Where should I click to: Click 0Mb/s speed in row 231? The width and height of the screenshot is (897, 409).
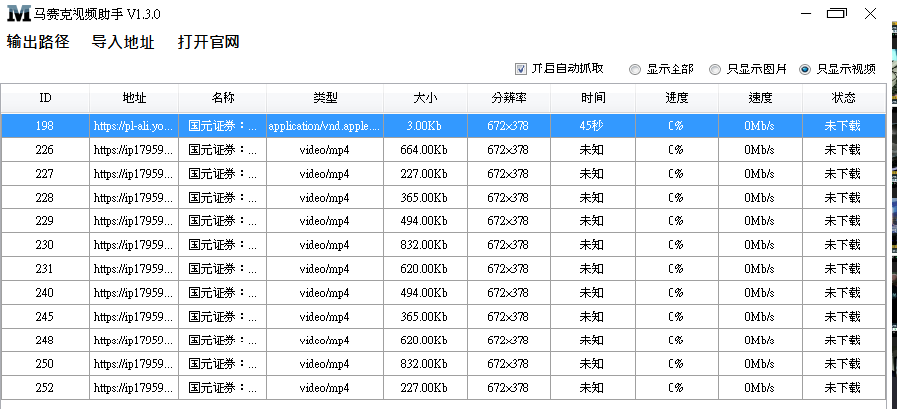pos(760,269)
